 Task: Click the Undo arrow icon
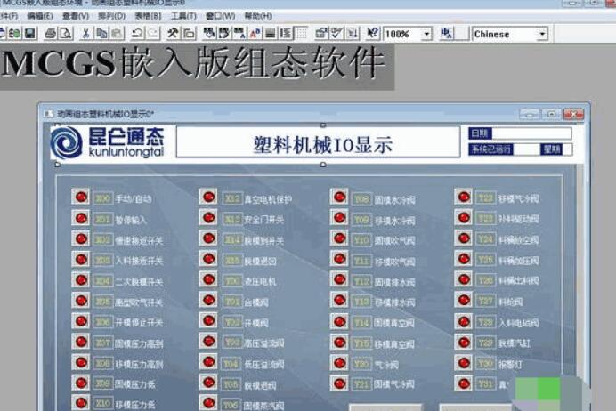[x=137, y=34]
